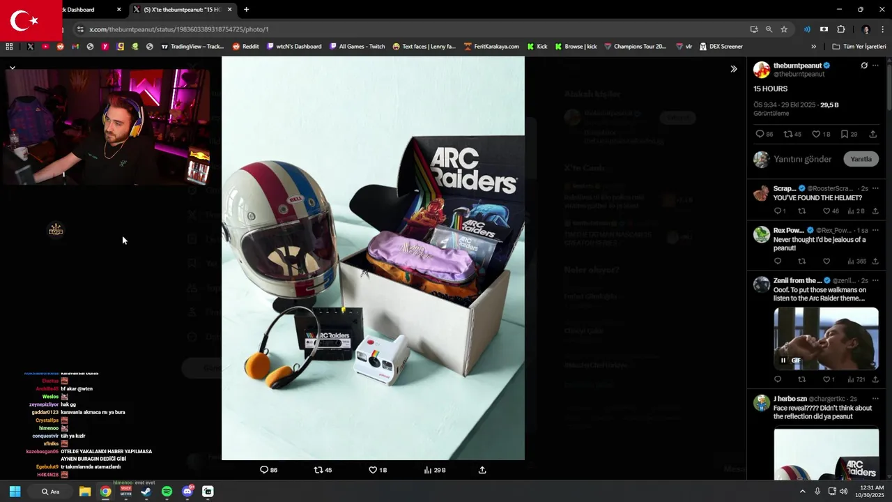
Task: Open Spotify from the taskbar
Action: click(x=167, y=492)
